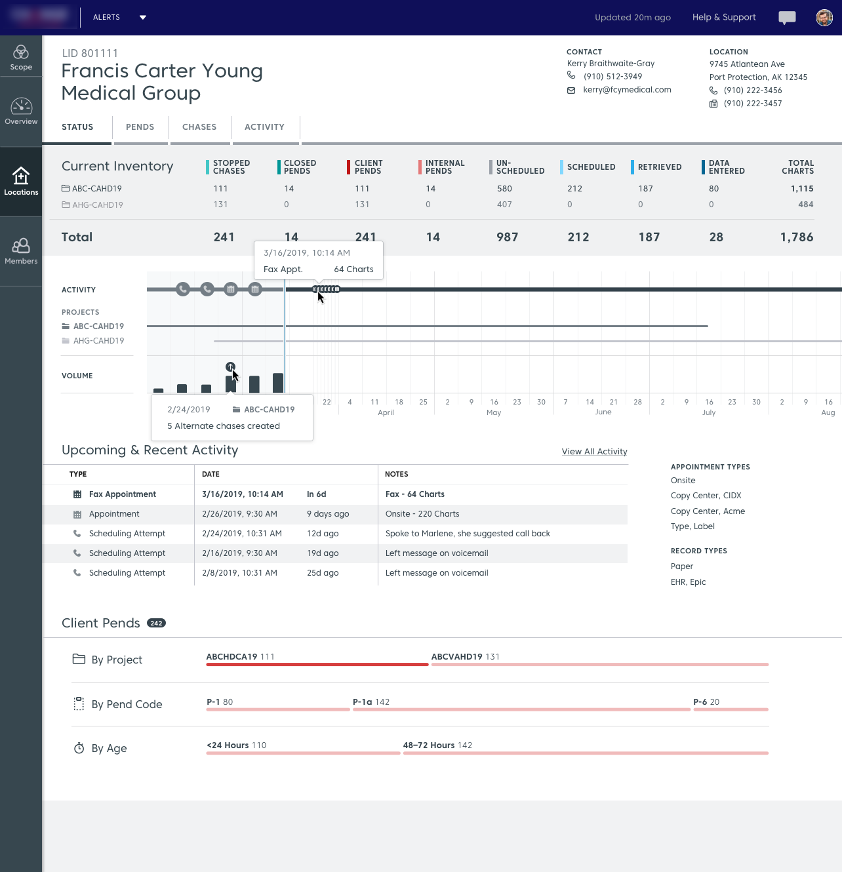The width and height of the screenshot is (842, 872).
Task: Click the Total Charts value 1,786
Action: (797, 237)
